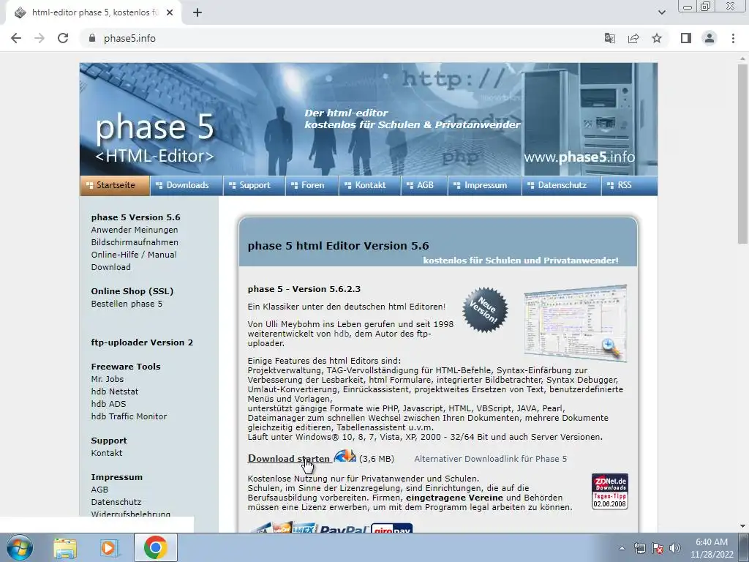The width and height of the screenshot is (749, 562).
Task: Open Action Center flag tray icon
Action: [x=658, y=548]
